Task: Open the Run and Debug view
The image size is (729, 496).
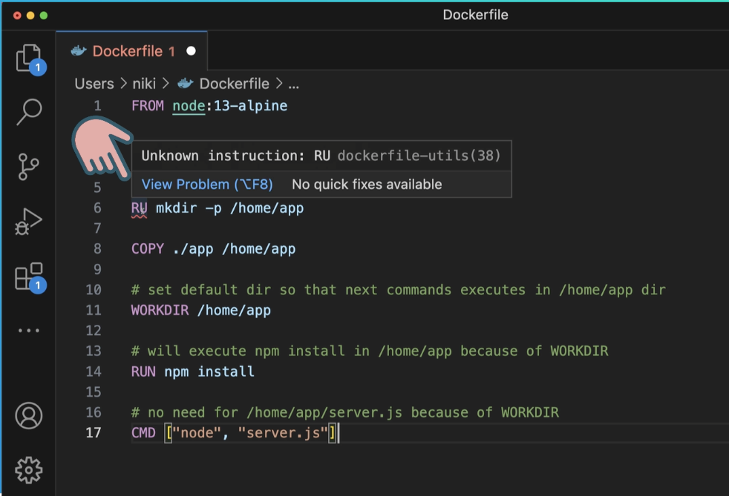Action: pyautogui.click(x=29, y=222)
